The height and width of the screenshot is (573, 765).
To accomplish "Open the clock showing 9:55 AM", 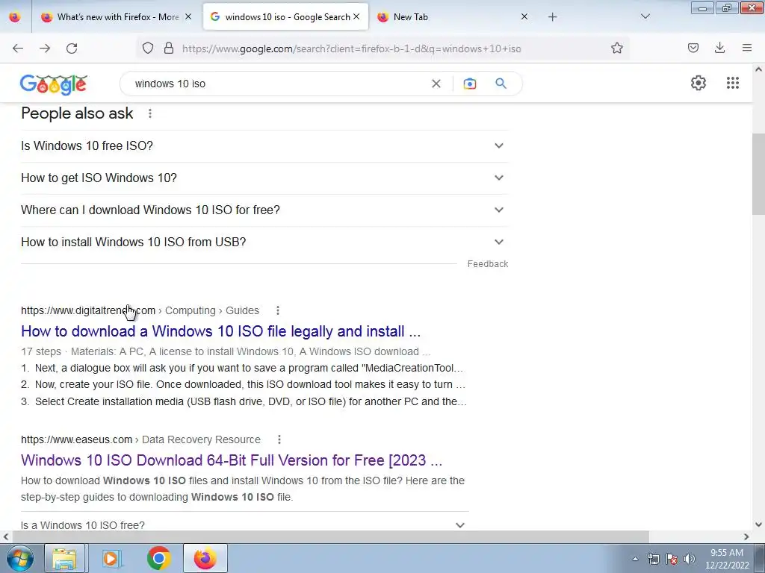I will pyautogui.click(x=727, y=559).
